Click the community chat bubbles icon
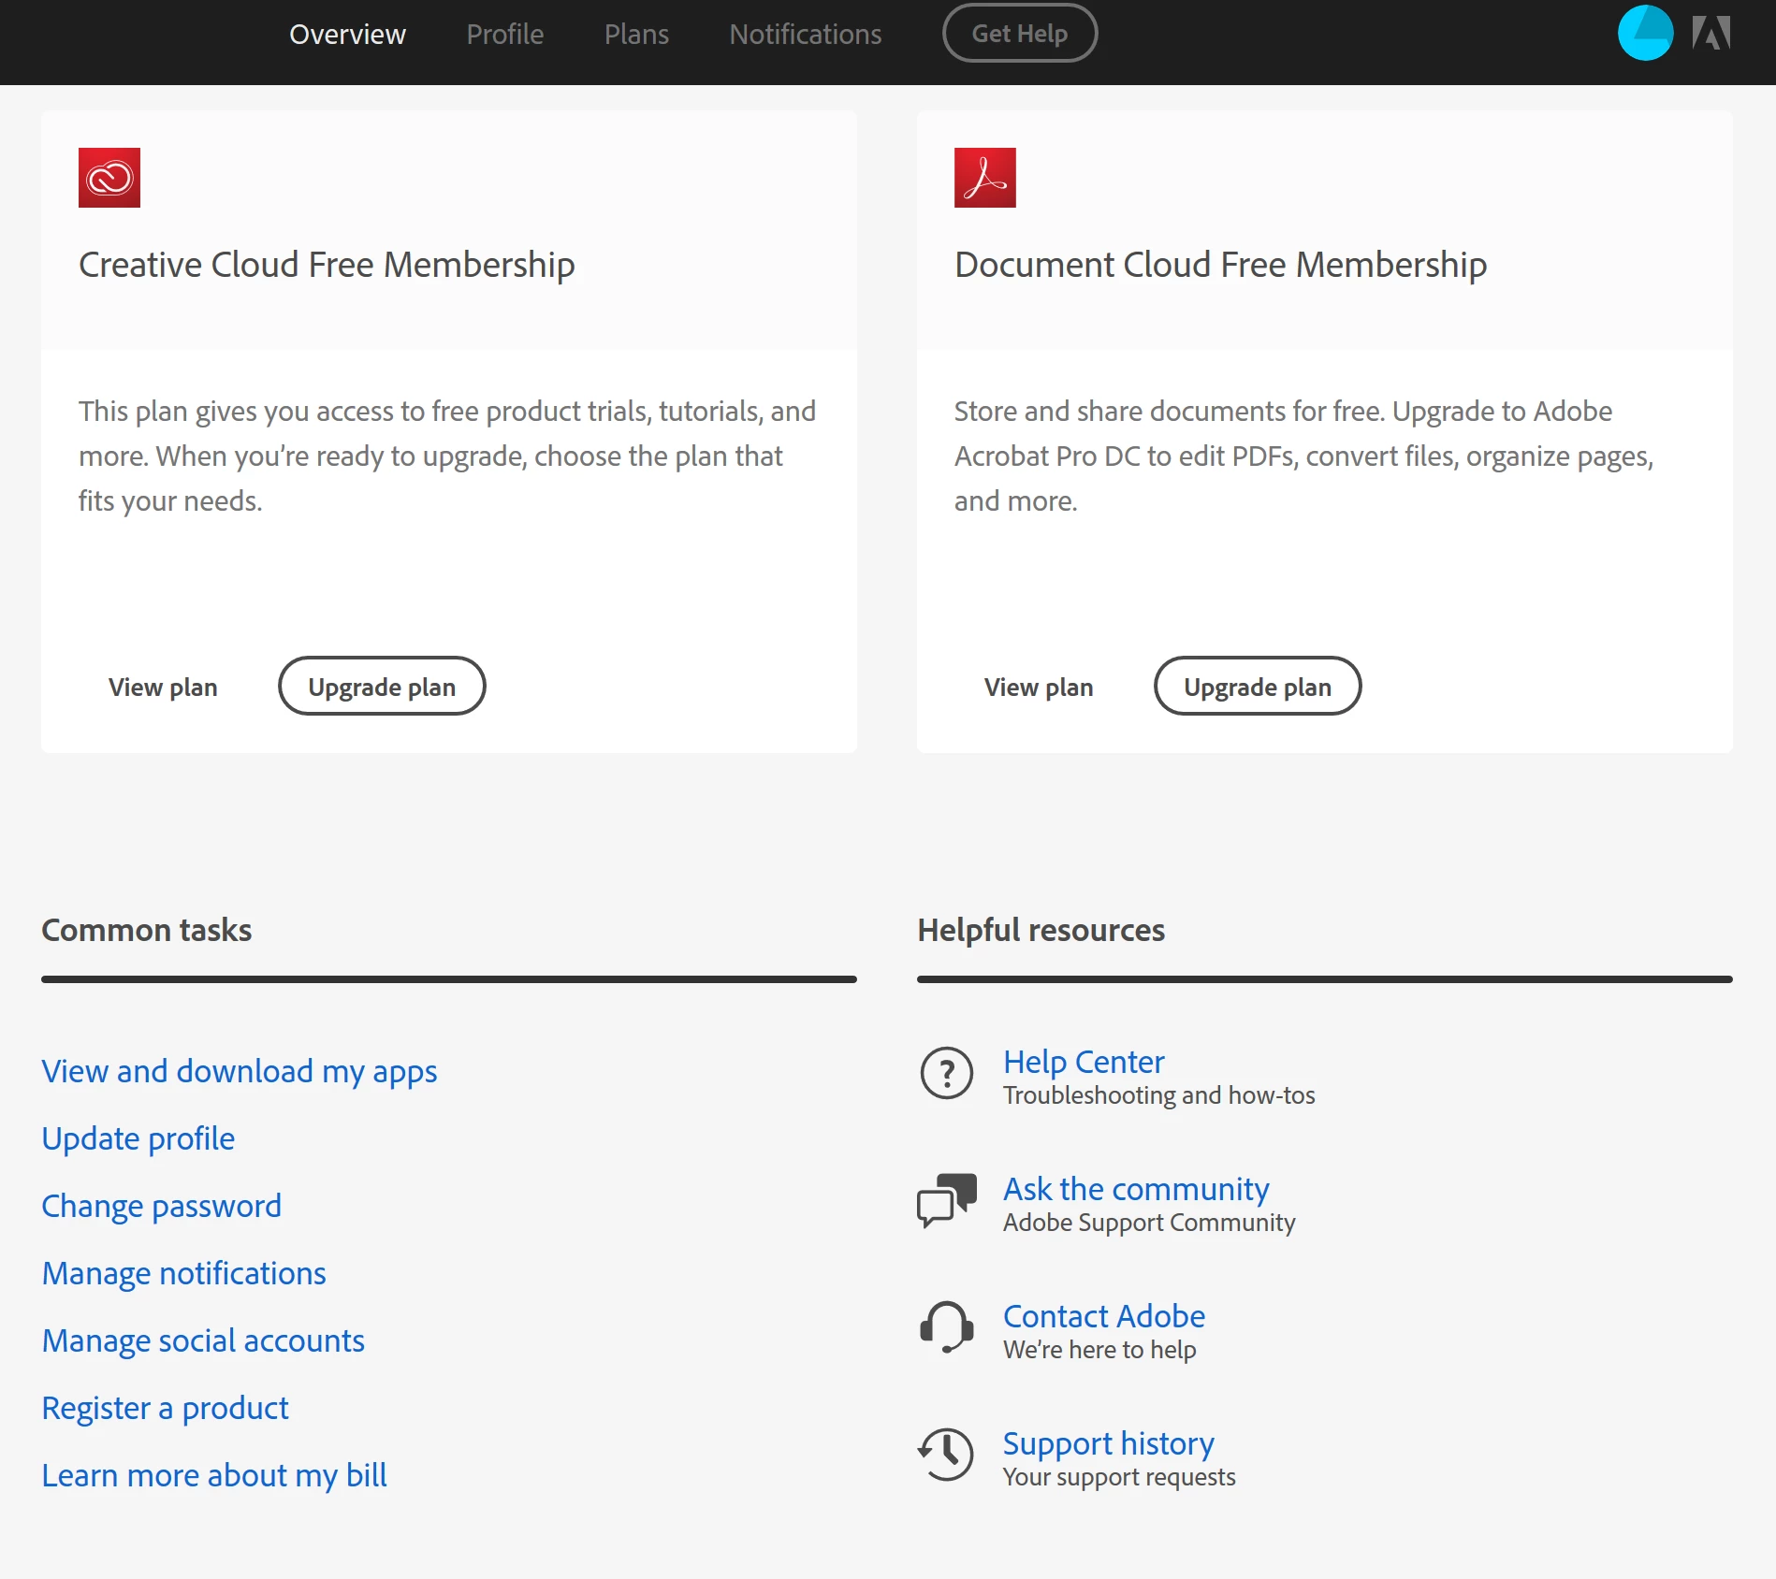Screen dimensions: 1776x1579 click(946, 1200)
